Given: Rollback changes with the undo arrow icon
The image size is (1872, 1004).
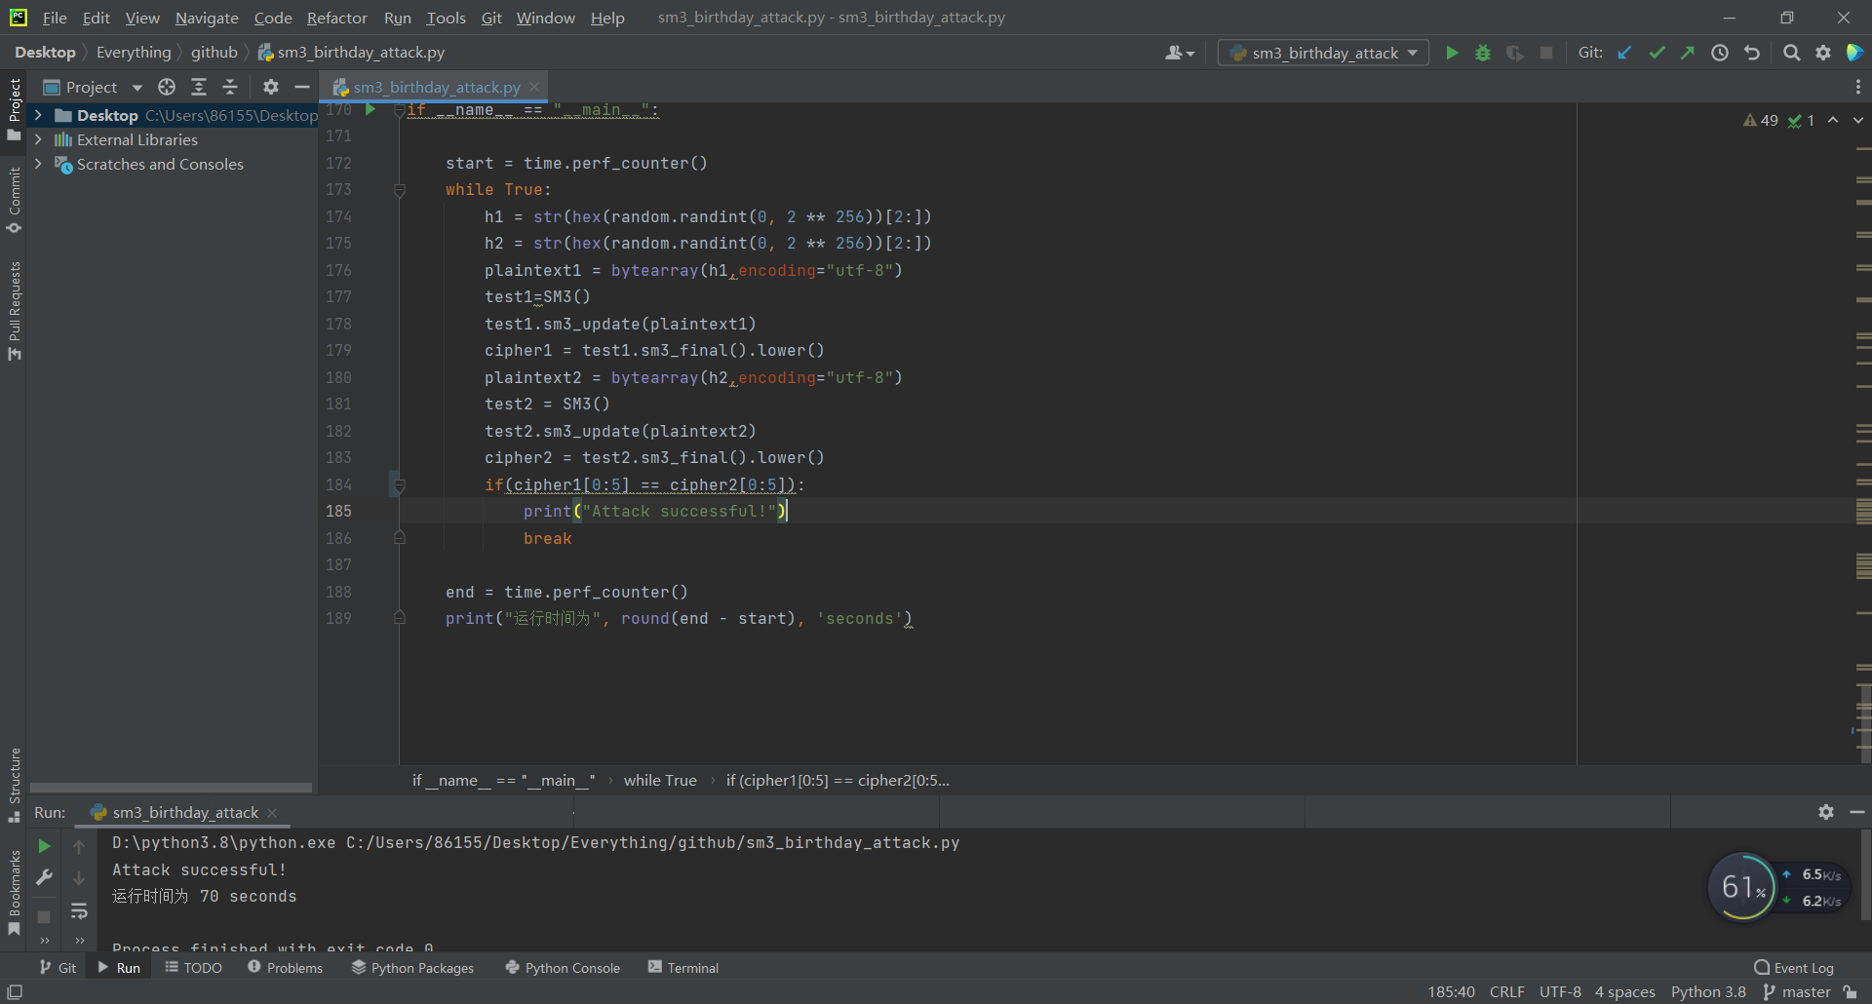Looking at the screenshot, I should pyautogui.click(x=1752, y=53).
